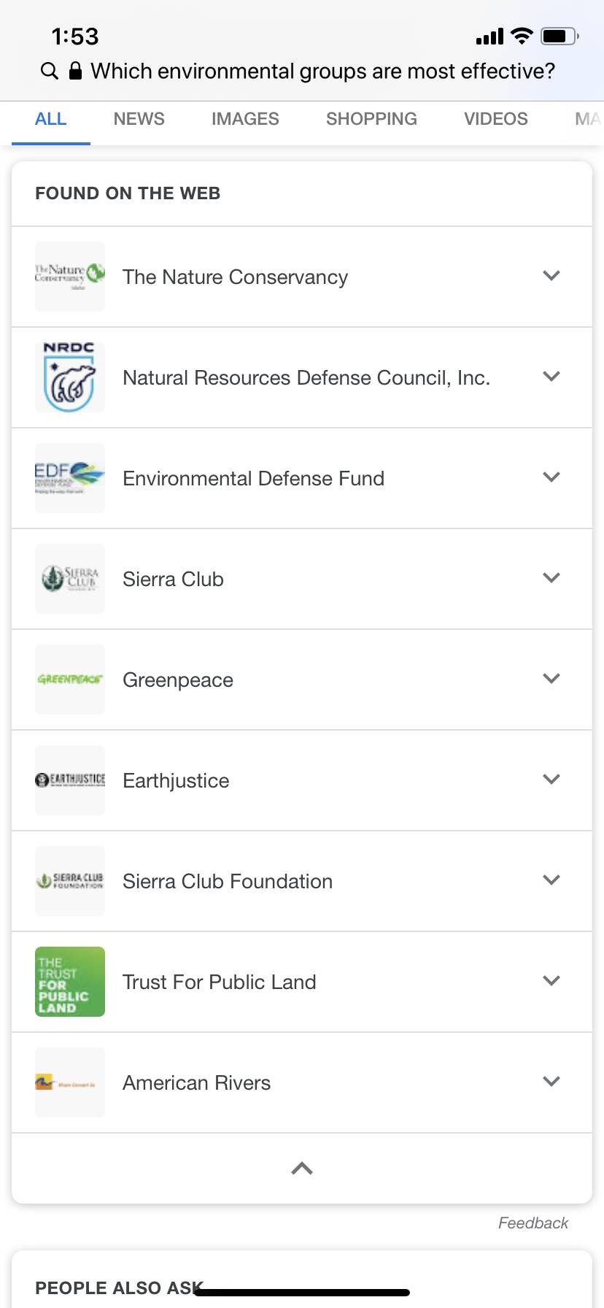Expand the Earthjustice chevron
The height and width of the screenshot is (1308, 604).
click(551, 780)
